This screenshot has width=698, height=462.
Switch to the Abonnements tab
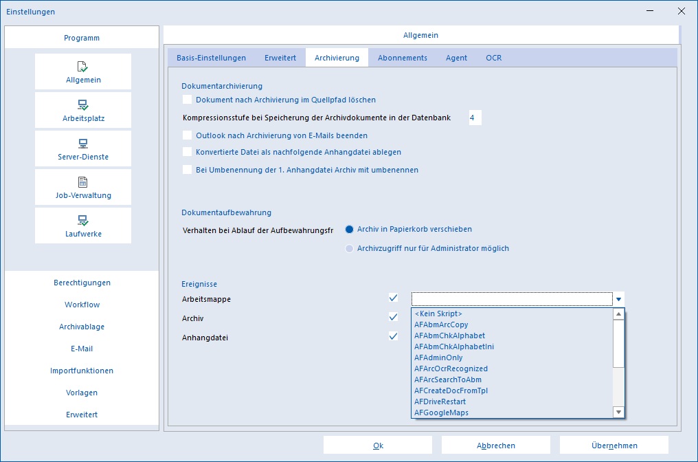coord(403,58)
